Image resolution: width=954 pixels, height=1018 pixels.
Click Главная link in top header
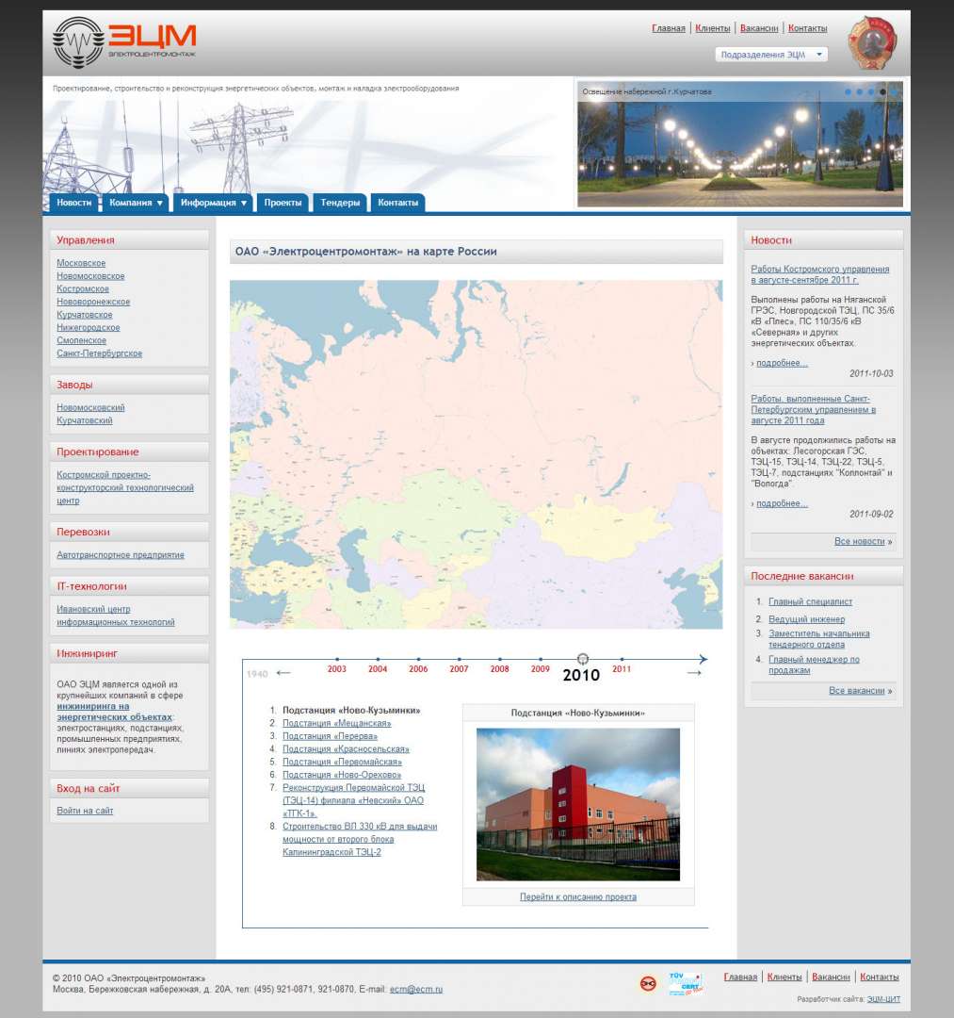pos(669,28)
